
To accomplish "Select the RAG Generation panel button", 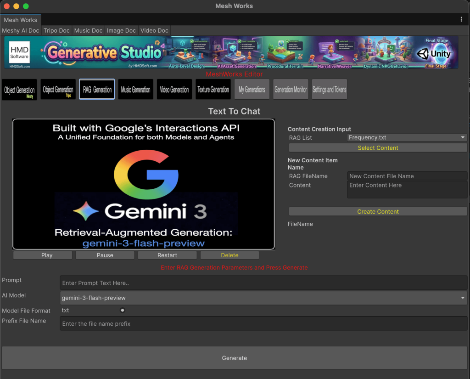I will (x=97, y=89).
